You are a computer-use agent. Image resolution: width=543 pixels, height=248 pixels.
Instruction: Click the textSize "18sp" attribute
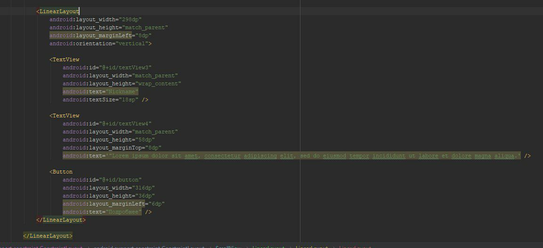click(100, 99)
